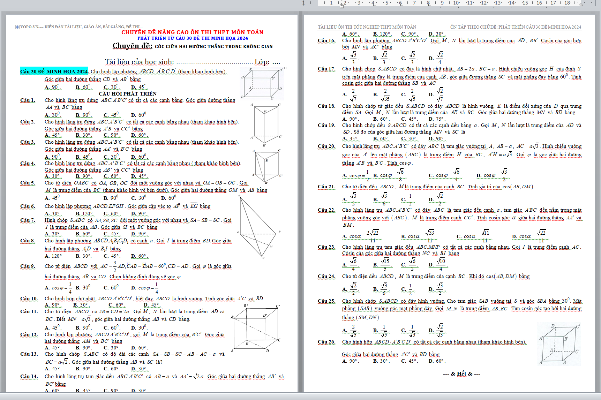Viewport: 601px width, 400px height.
Task: Click header 'ÔN TẬP THEO CHỦ ĐỀ: PHÁT TRIỂN CÂU 30 ĐỀ MINH HỌA 2024'
Action: pos(516,27)
